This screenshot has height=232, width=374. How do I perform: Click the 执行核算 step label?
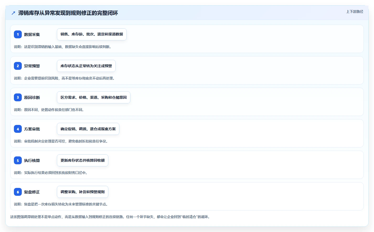(32, 160)
